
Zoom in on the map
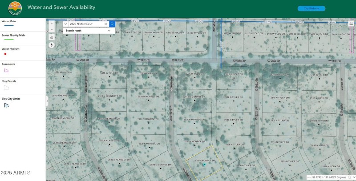pos(52,24)
